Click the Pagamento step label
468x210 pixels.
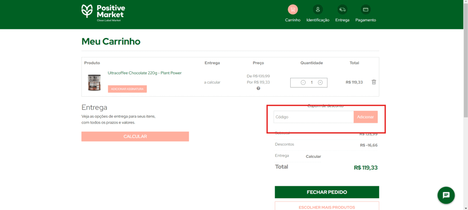[366, 20]
